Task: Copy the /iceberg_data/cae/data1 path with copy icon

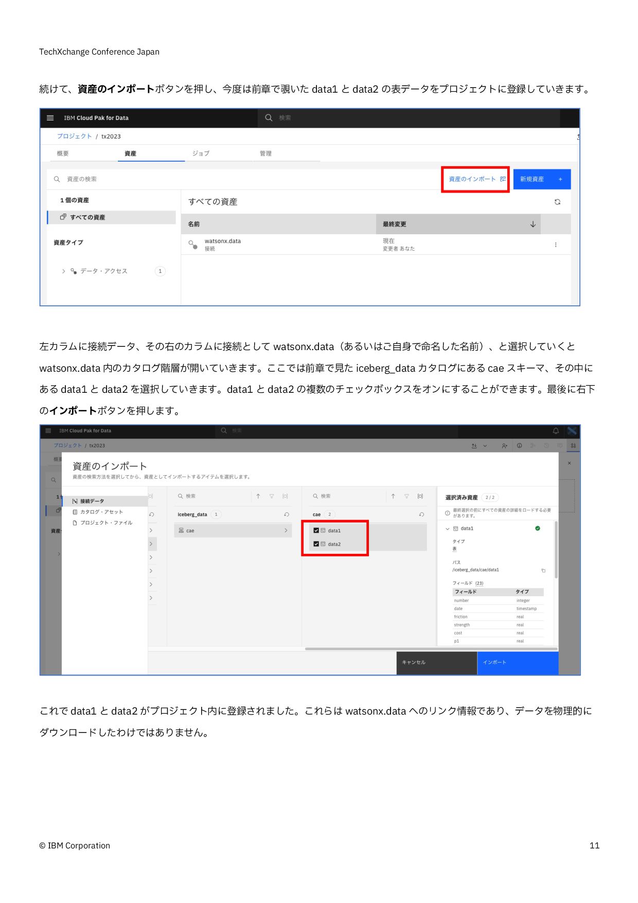Action: point(543,570)
